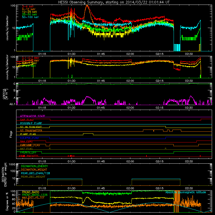This screenshot has height=215, width=215.
Task: Click the DECIMATION_ENERGY legend label
Action: point(34,166)
